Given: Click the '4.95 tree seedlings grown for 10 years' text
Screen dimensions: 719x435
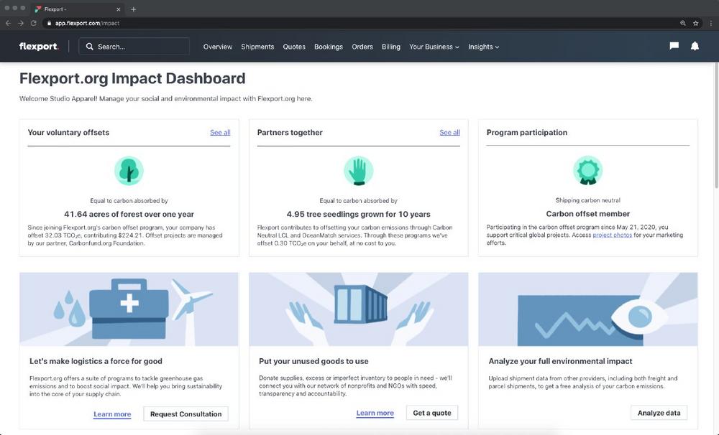Looking at the screenshot, I should point(359,215).
